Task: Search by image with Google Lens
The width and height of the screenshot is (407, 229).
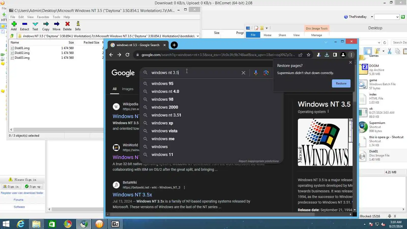Action: [266, 73]
